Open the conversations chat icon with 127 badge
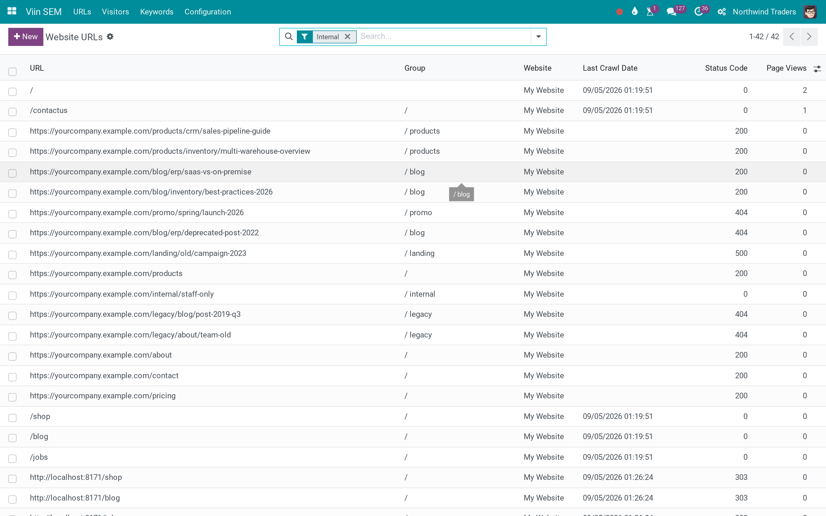 point(671,12)
